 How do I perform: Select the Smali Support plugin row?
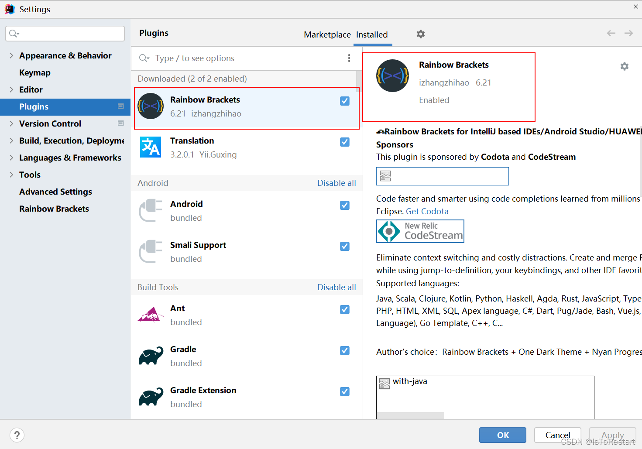(247, 251)
